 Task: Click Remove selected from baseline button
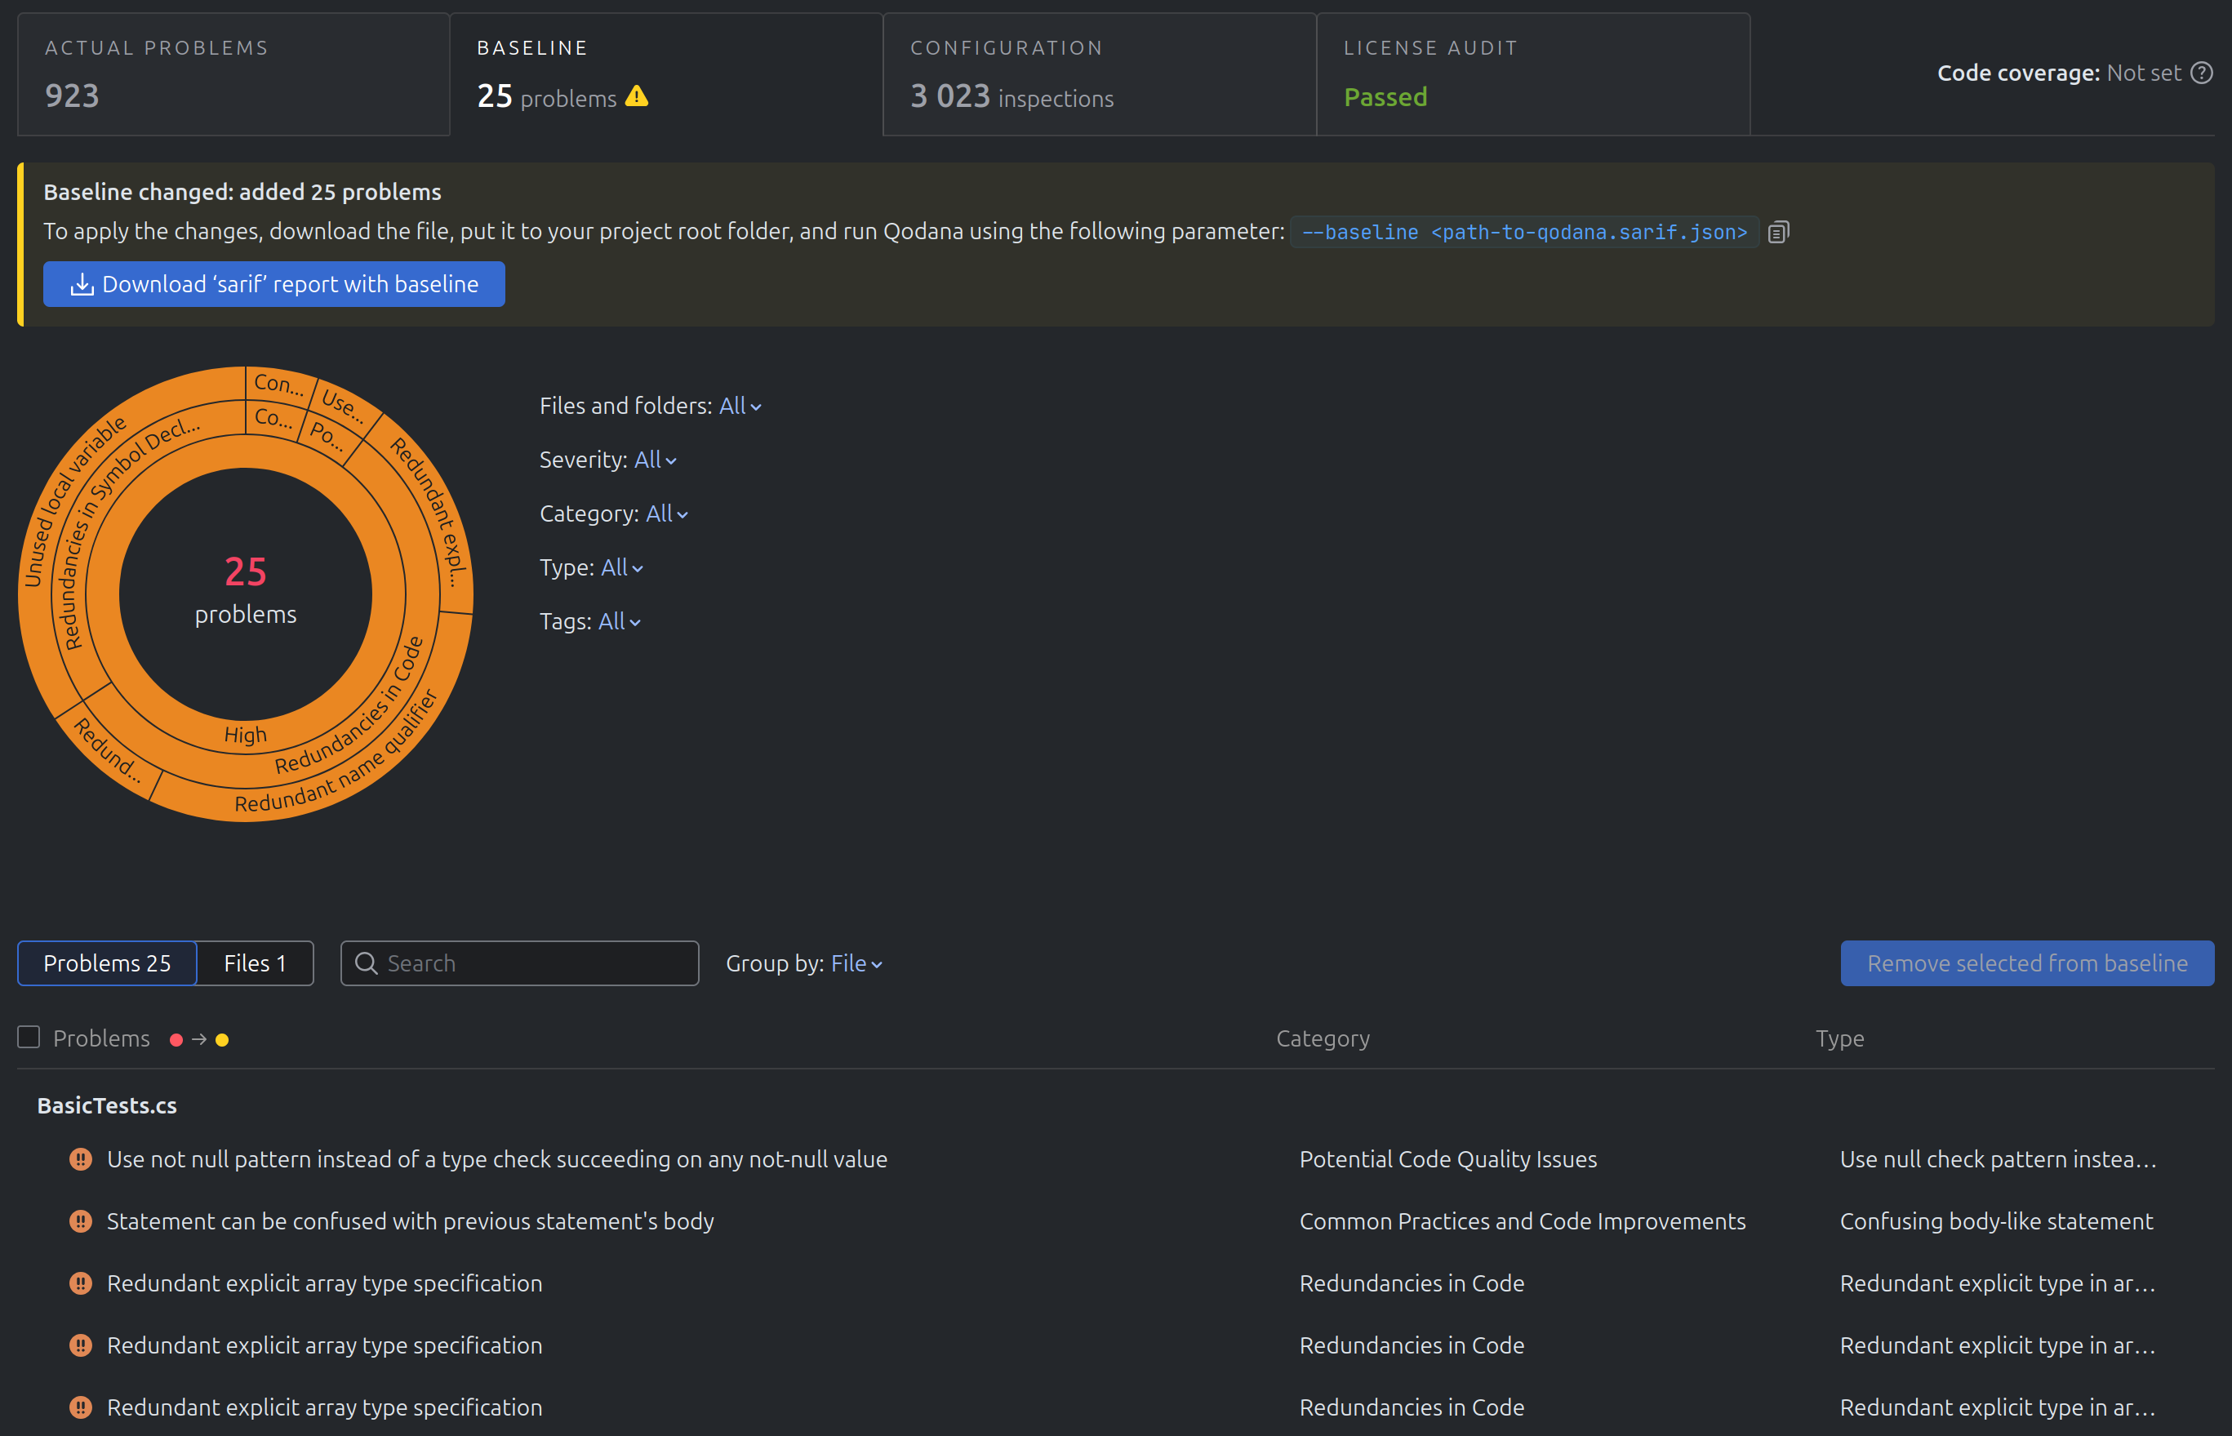point(2027,963)
